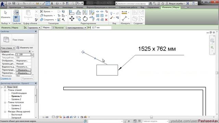This screenshot has width=219, height=123.
Task: Click the measure between two points icon
Action: [x=124, y=18]
